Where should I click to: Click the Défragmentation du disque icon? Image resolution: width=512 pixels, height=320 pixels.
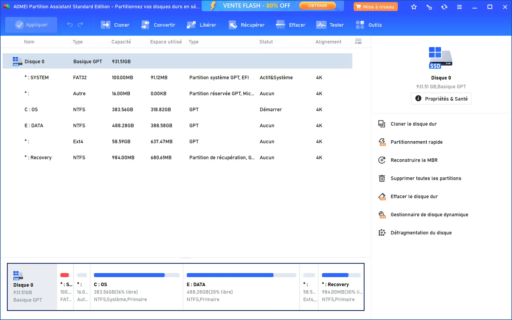pyautogui.click(x=382, y=233)
